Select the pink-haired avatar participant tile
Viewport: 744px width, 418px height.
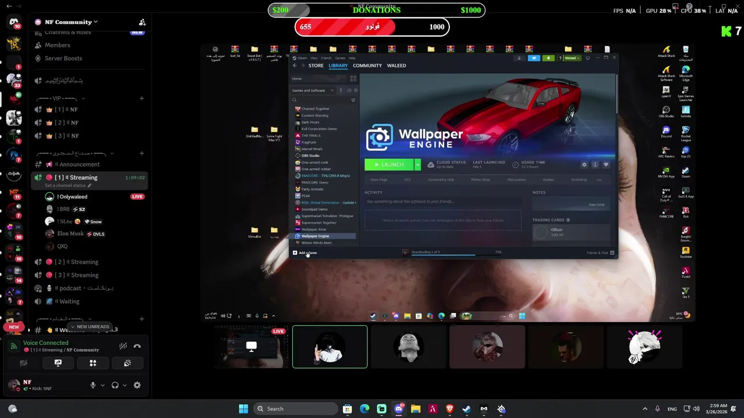click(x=644, y=347)
